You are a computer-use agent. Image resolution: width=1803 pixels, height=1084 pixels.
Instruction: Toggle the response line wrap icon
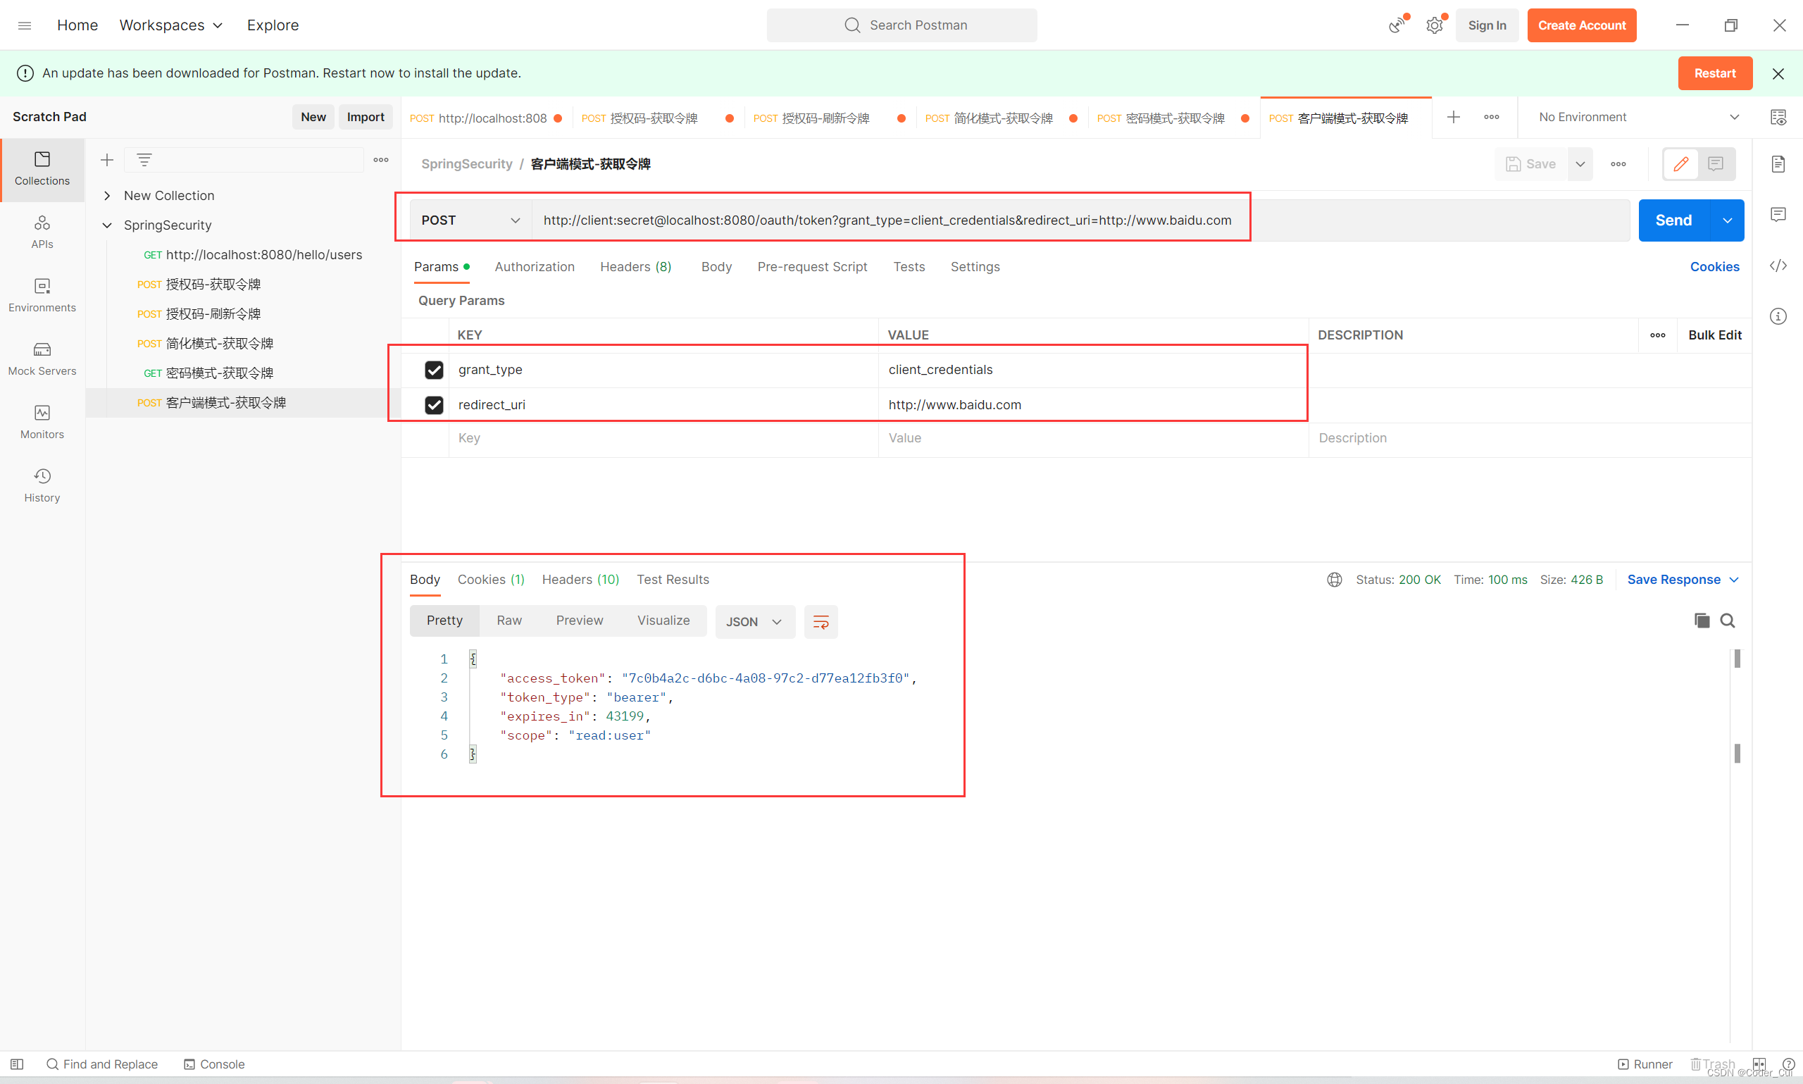[820, 622]
